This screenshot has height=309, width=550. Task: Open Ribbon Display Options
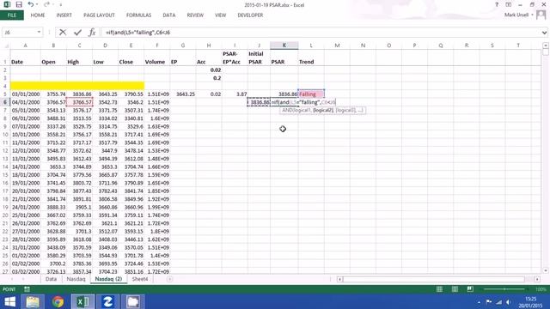pos(508,4)
